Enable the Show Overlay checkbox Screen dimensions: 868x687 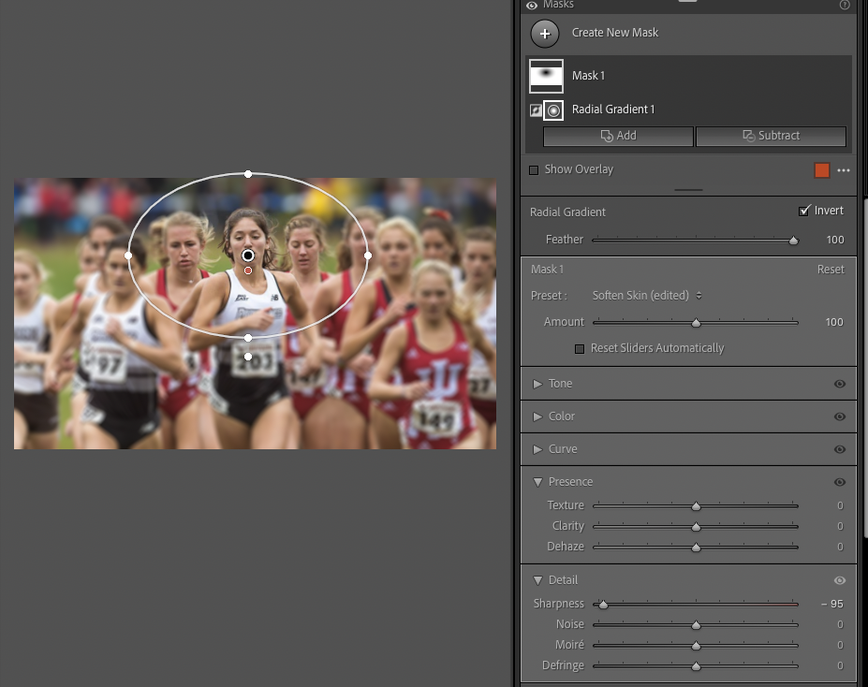click(534, 169)
